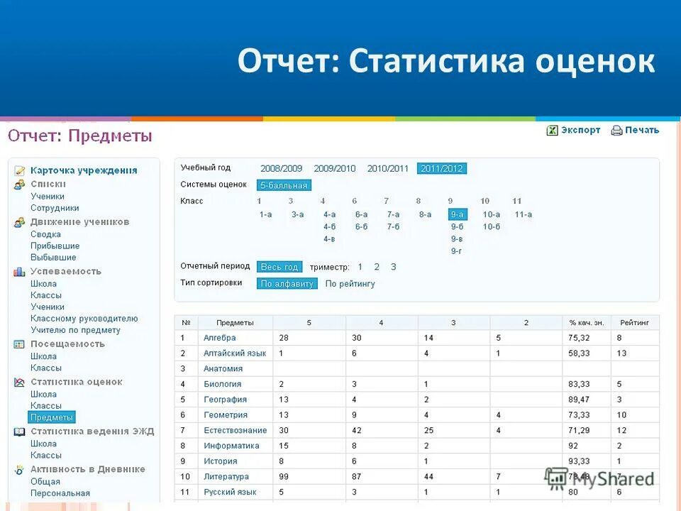Viewport: 681px width, 511px height.
Task: Select триместр 2 reporting period
Action: point(377,267)
